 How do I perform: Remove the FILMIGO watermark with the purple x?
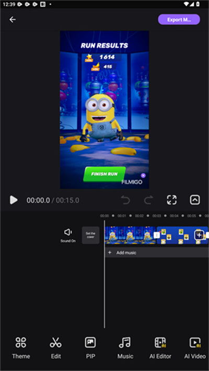[x=143, y=176]
